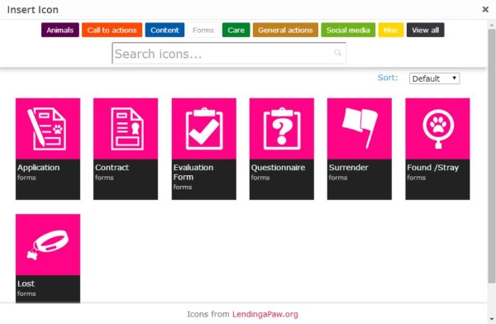Open the Misc category

tap(391, 30)
